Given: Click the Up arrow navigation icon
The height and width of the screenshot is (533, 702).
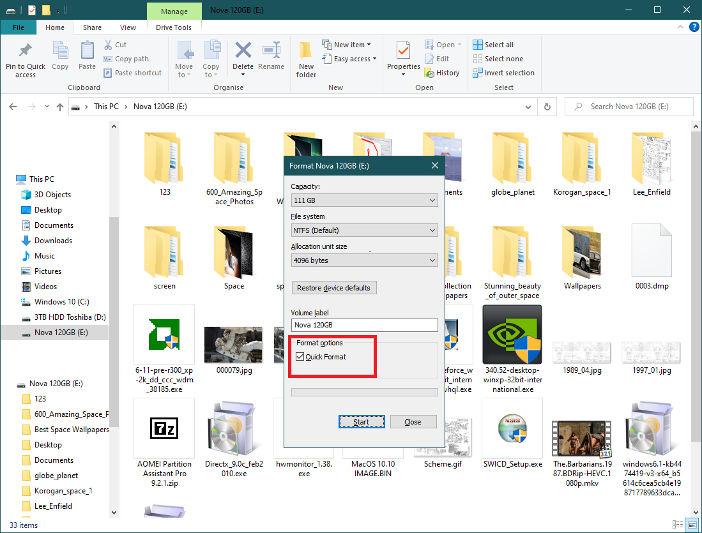Looking at the screenshot, I should [x=60, y=107].
